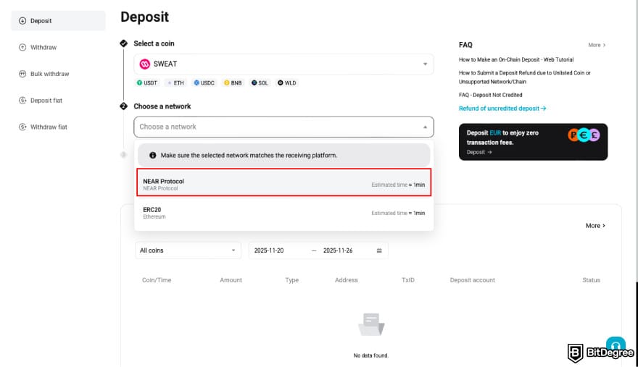
Task: Open FAQ Deposit Not Credited article
Action: 490,95
